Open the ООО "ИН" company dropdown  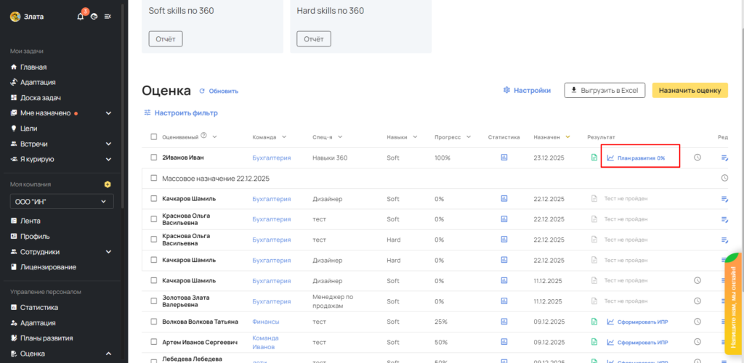[62, 201]
